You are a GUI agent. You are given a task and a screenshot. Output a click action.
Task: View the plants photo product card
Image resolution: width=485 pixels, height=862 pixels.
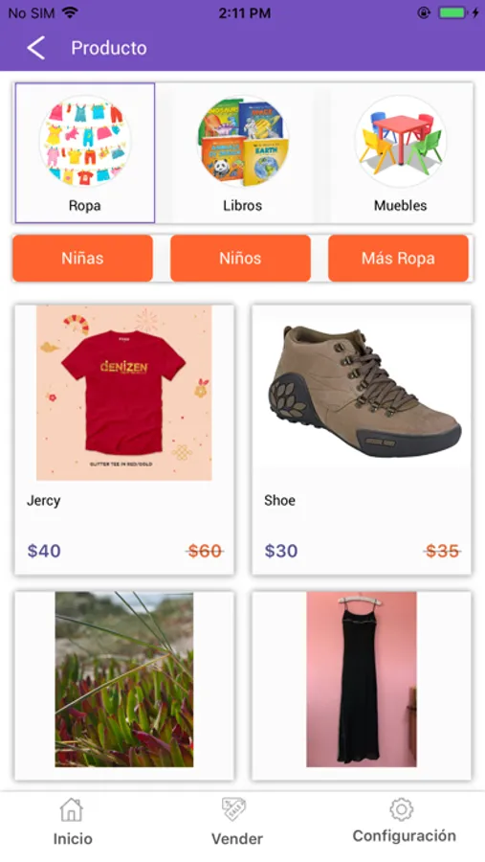tap(124, 686)
